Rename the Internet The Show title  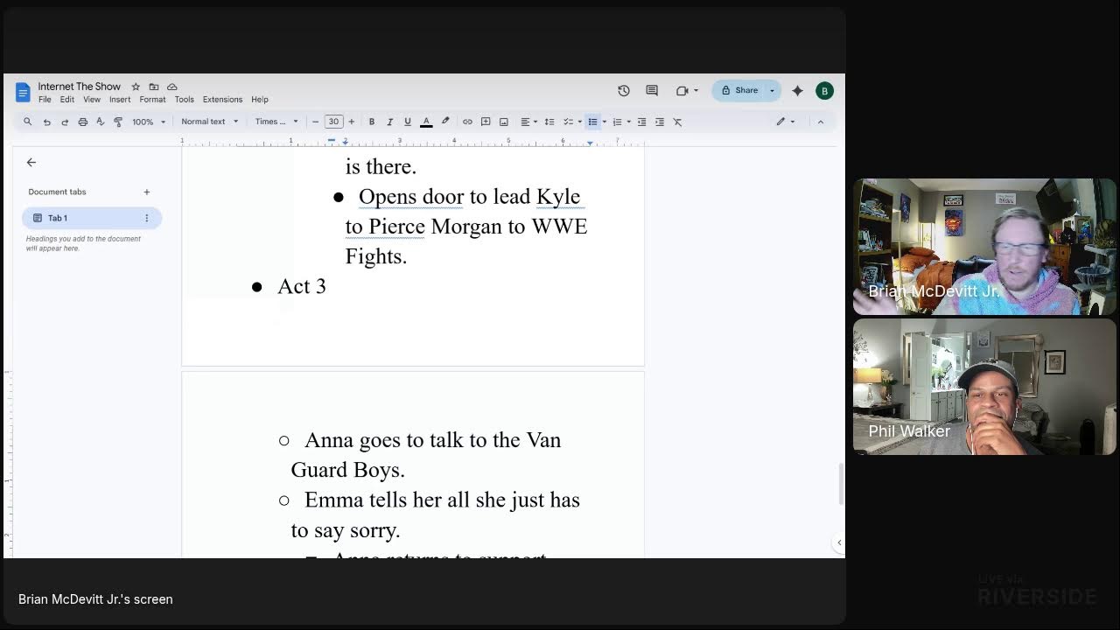80,87
